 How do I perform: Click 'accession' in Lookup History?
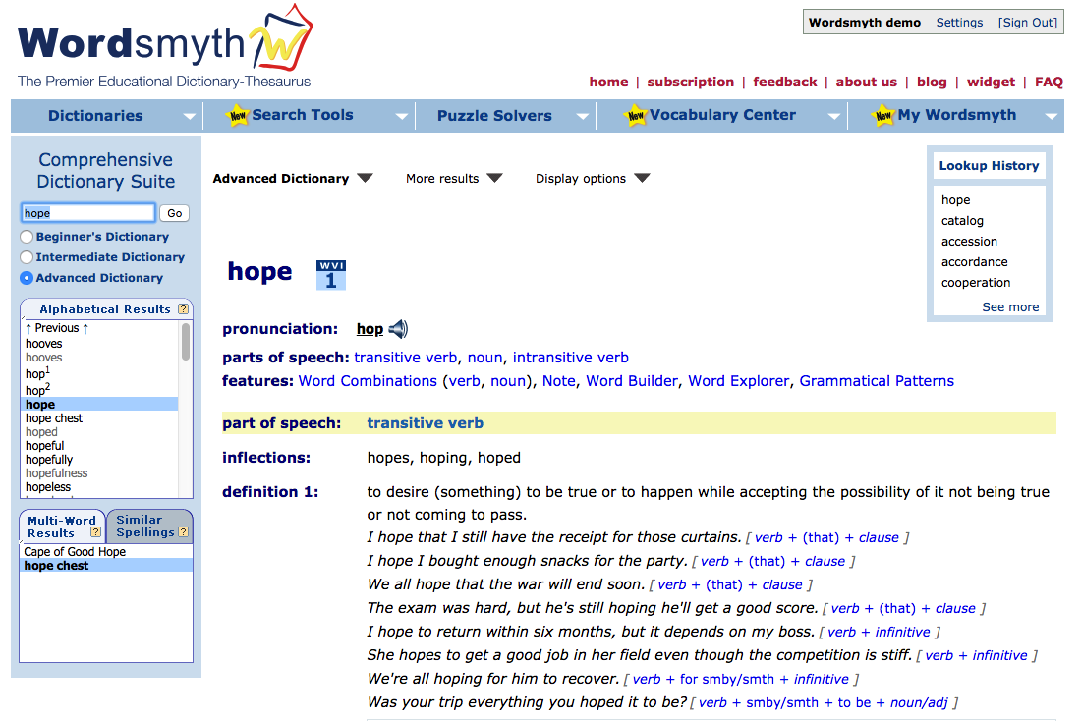(969, 242)
